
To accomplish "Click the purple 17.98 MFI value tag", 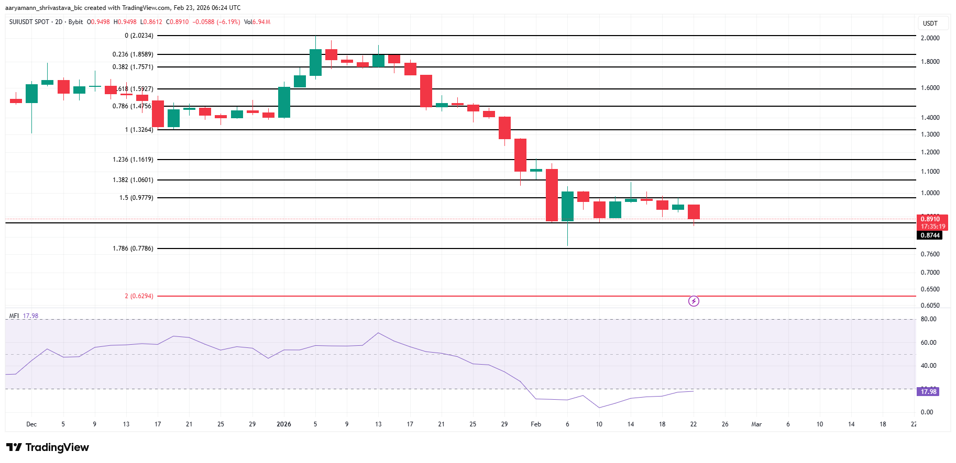I will click(928, 392).
